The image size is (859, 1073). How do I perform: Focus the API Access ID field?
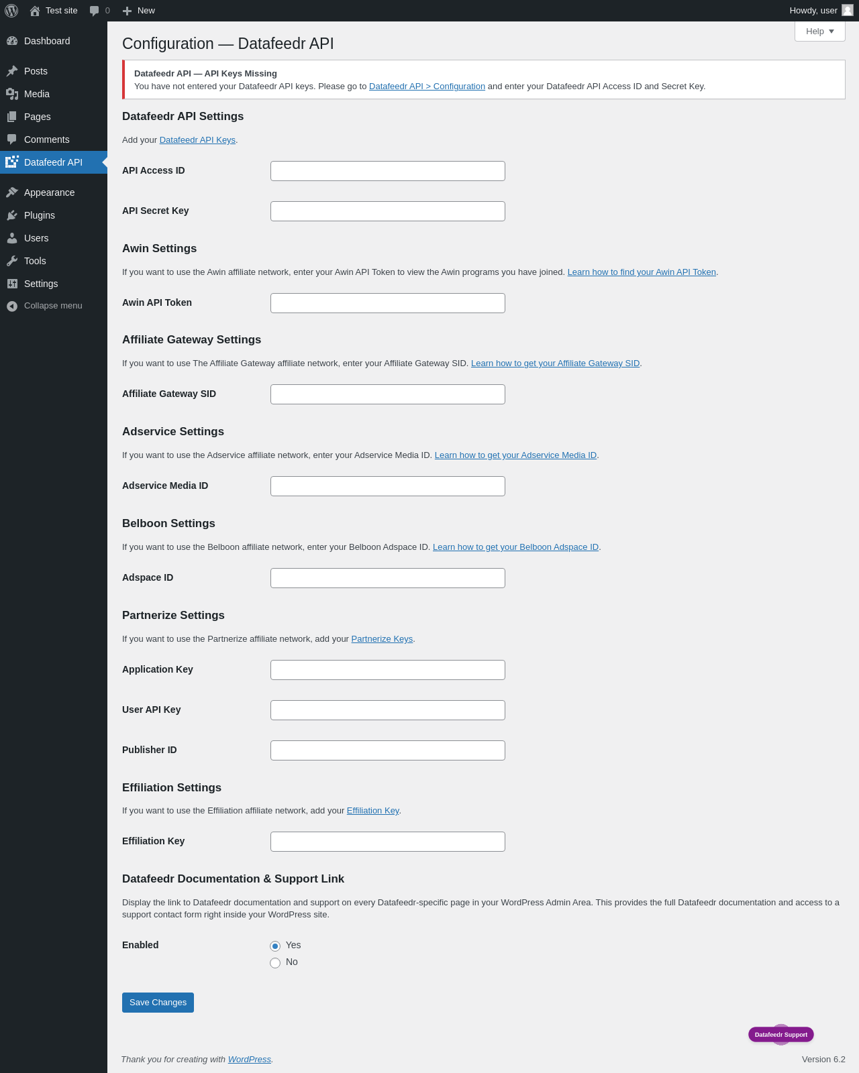pyautogui.click(x=388, y=171)
